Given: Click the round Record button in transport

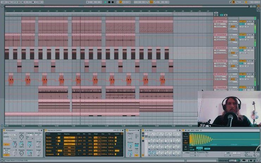Looking at the screenshot, I should click(113, 2).
